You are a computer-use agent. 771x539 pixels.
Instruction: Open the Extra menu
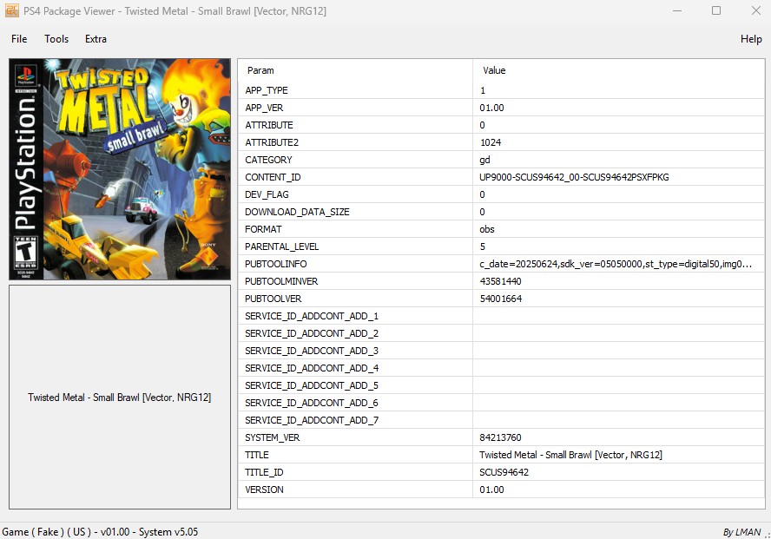(x=96, y=39)
